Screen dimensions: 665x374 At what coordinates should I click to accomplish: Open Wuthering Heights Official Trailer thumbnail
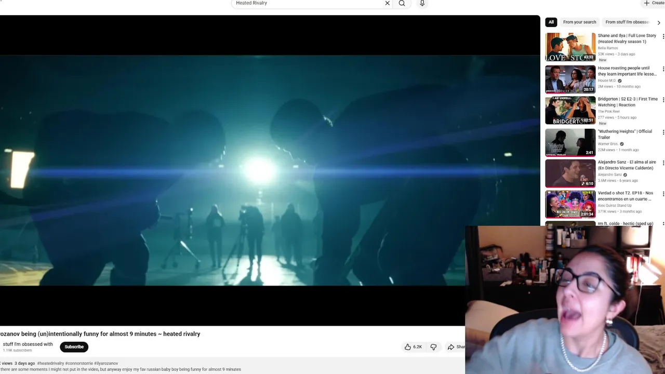click(x=570, y=142)
